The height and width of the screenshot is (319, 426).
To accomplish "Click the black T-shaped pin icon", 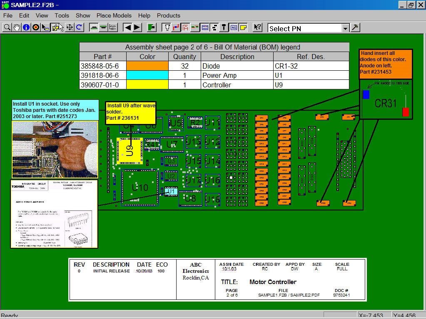I will 224,28.
